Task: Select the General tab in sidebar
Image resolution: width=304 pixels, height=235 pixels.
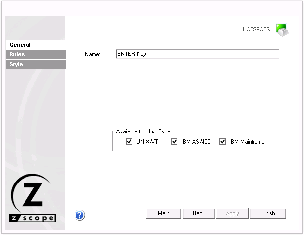Action: 36,45
